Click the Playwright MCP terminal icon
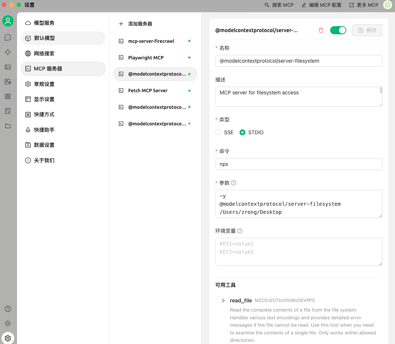This screenshot has height=344, width=395. pyautogui.click(x=121, y=58)
